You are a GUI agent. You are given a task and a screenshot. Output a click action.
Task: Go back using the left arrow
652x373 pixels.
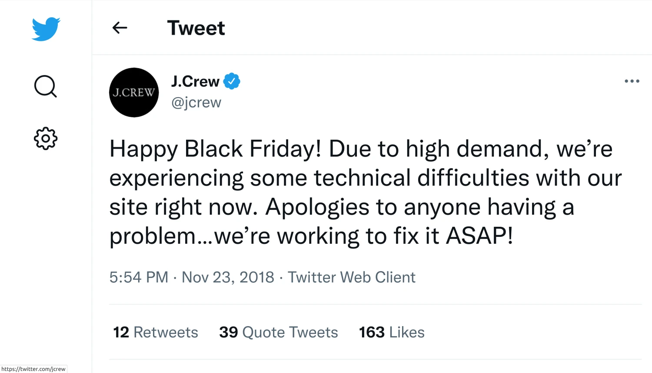point(120,28)
